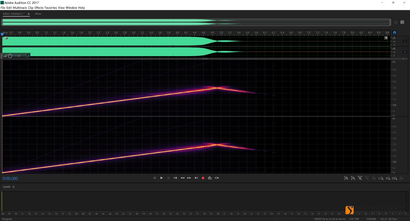
Task: Select the Zoom In Horizontally icon
Action: [x=360, y=178]
